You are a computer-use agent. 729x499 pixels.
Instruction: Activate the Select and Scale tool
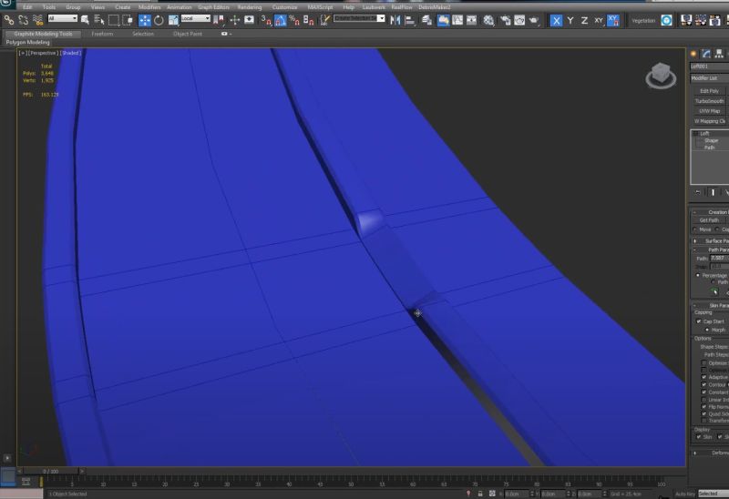click(173, 20)
